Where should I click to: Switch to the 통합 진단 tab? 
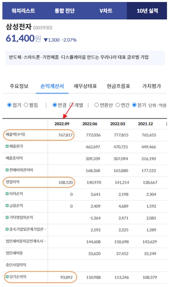coord(65,10)
